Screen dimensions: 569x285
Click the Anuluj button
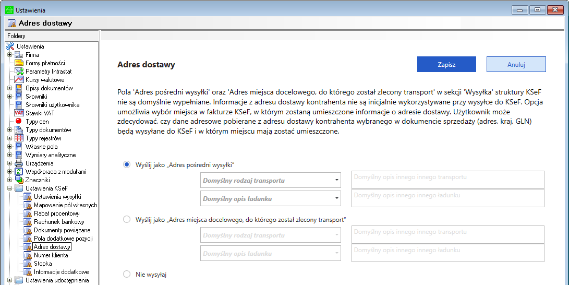point(516,64)
